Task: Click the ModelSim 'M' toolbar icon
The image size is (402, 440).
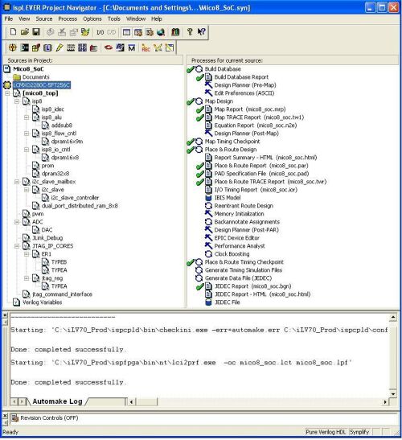Action: (x=132, y=48)
